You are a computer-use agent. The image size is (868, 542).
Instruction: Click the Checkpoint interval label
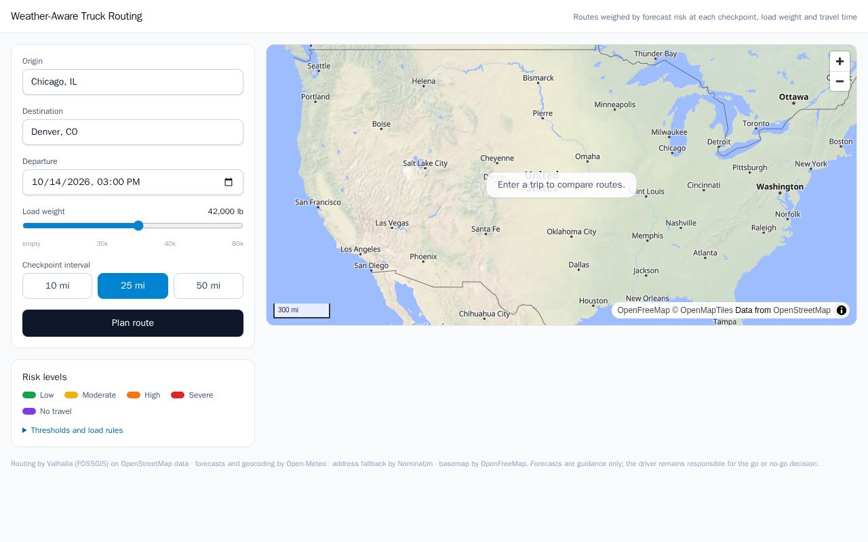[x=56, y=265]
